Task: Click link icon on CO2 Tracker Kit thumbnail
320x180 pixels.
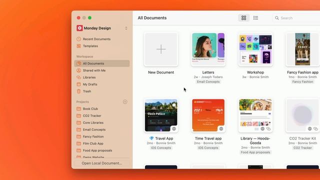Action: click(315, 129)
